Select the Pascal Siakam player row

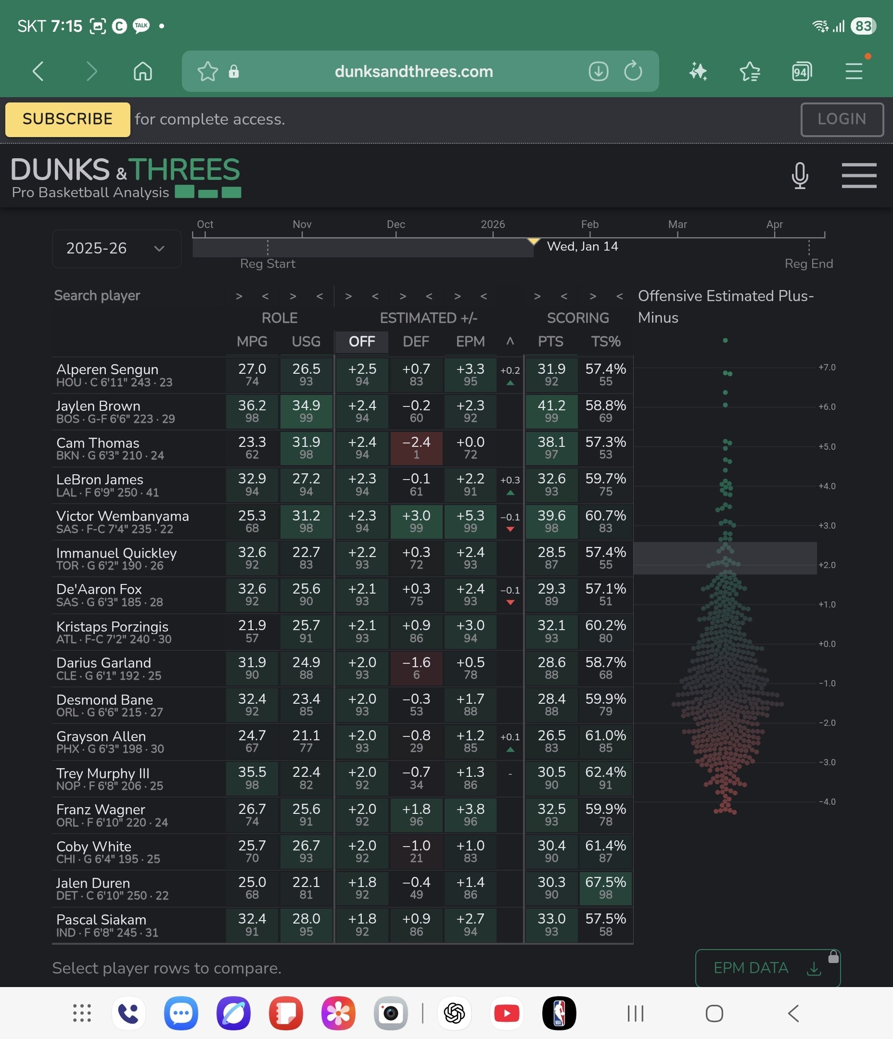343,925
